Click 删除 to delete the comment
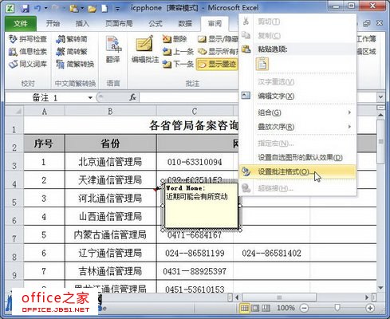The height and width of the screenshot is (319, 390). 175,39
